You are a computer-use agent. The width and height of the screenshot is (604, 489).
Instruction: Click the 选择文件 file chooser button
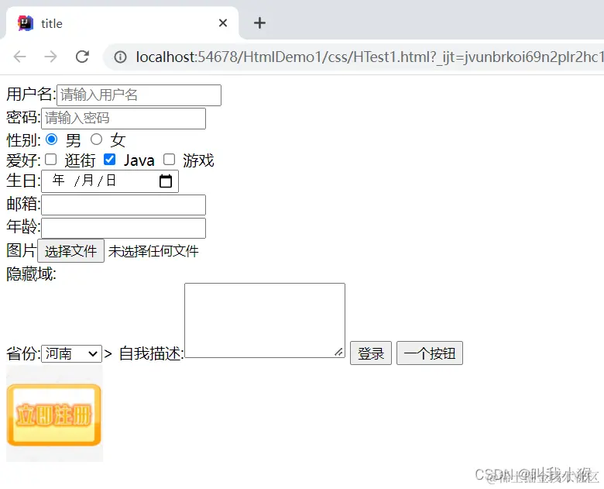pyautogui.click(x=71, y=251)
